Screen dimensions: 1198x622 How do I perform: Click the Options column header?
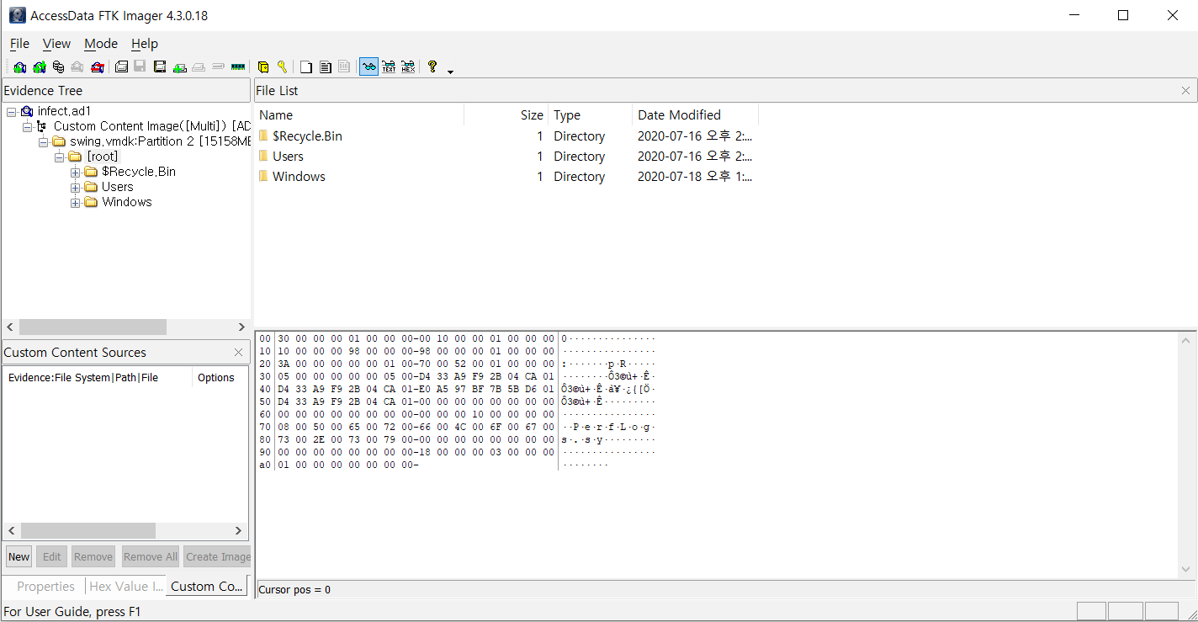220,378
